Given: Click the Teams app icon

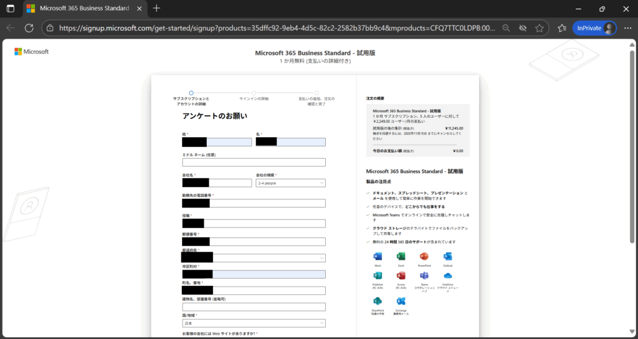Looking at the screenshot, I should 424,275.
